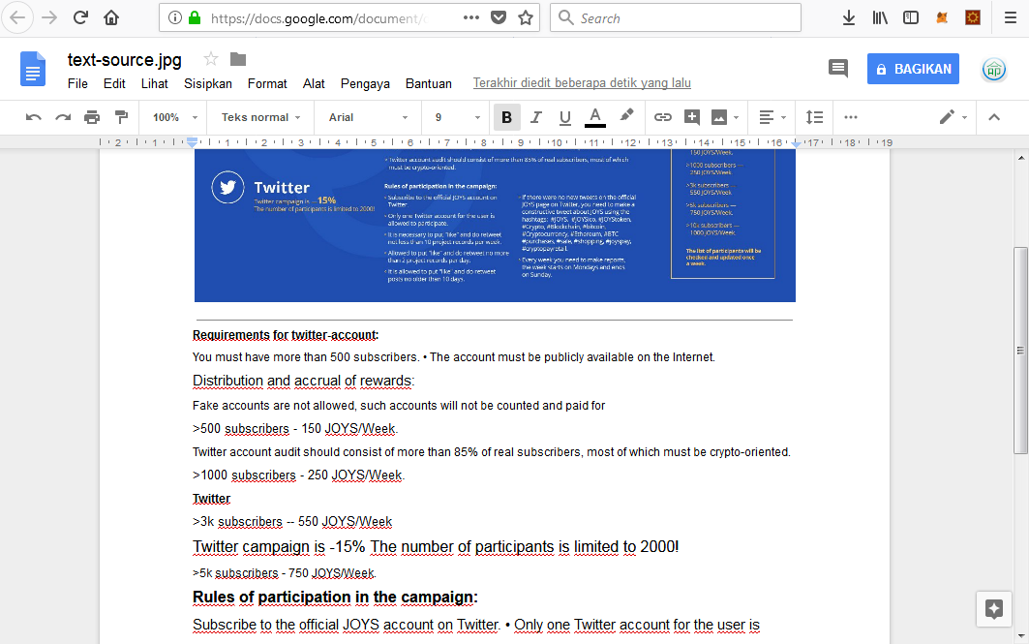Open Teks normal style dropdown
Viewport: 1029px width, 644px height.
click(260, 117)
